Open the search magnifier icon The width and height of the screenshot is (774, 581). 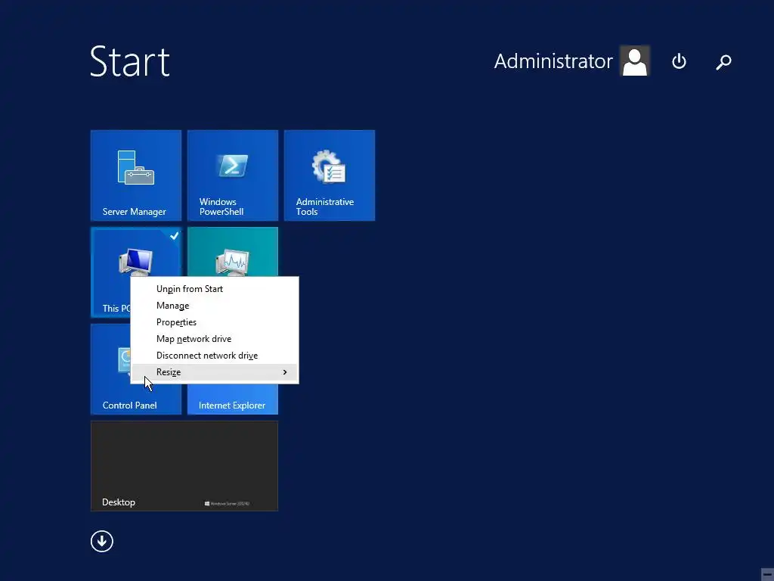[723, 62]
